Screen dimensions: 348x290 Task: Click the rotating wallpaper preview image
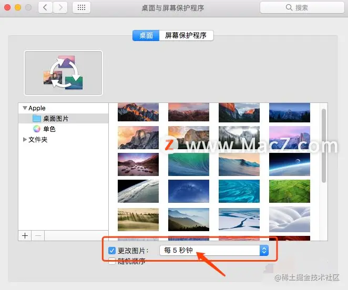point(63,73)
